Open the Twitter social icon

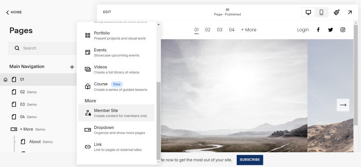(330, 29)
